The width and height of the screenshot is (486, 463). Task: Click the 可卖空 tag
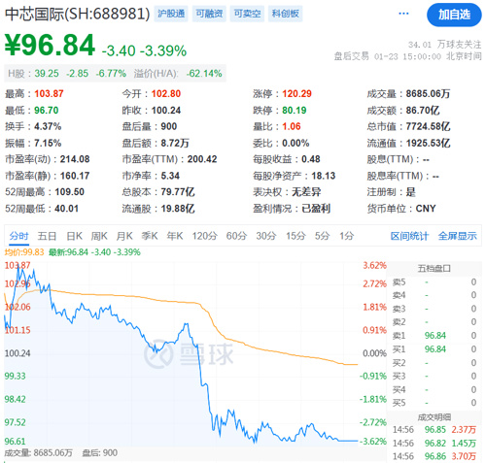pyautogui.click(x=247, y=14)
